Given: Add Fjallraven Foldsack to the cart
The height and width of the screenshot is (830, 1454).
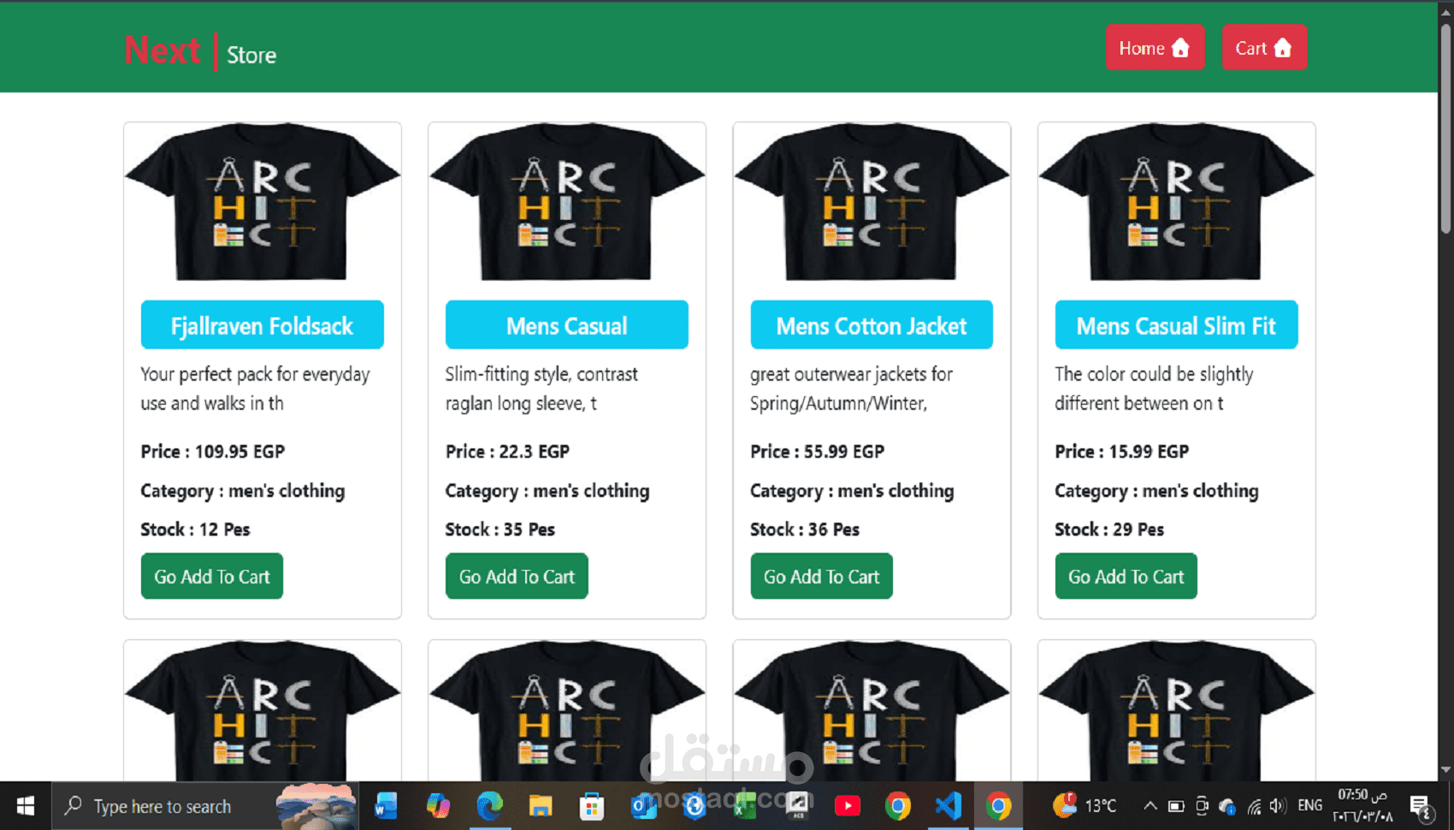Looking at the screenshot, I should [x=211, y=576].
